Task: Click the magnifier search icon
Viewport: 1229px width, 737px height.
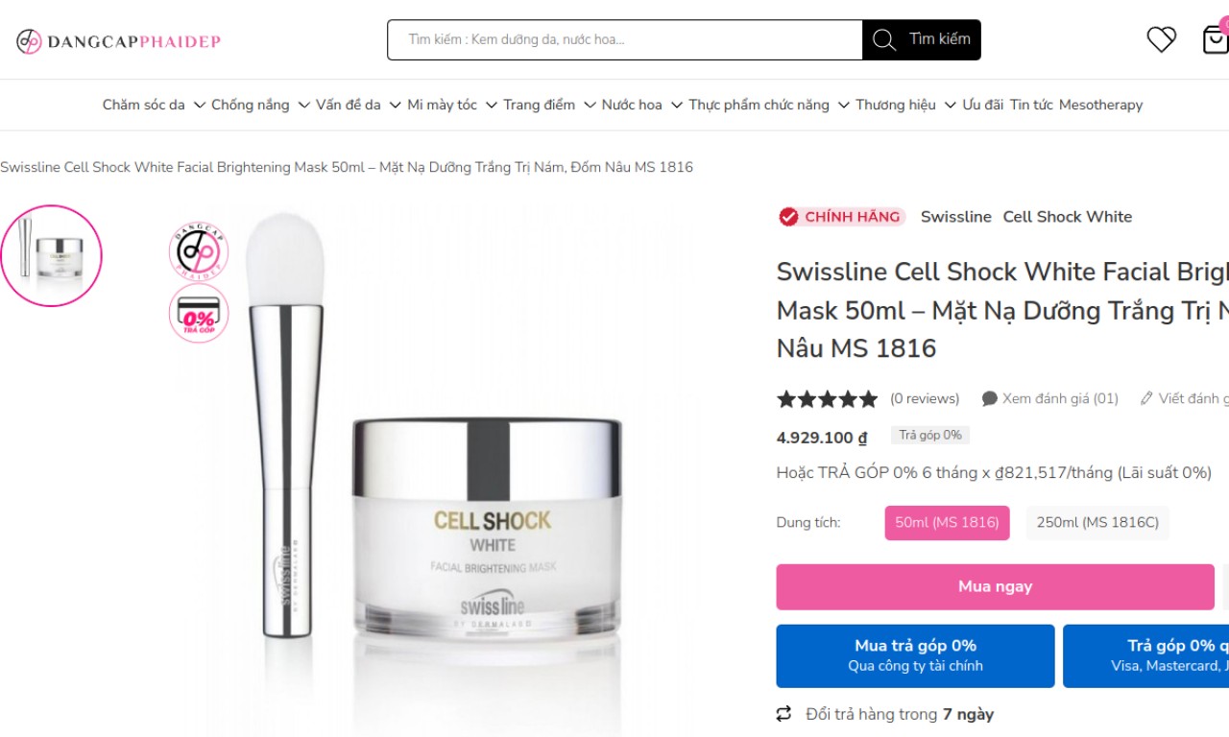Action: click(x=884, y=40)
